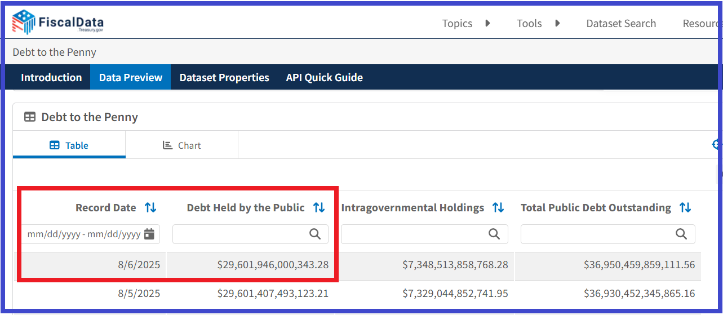The height and width of the screenshot is (315, 723).
Task: Sort by Total Public Debt Outstanding arrows
Action: tap(685, 207)
